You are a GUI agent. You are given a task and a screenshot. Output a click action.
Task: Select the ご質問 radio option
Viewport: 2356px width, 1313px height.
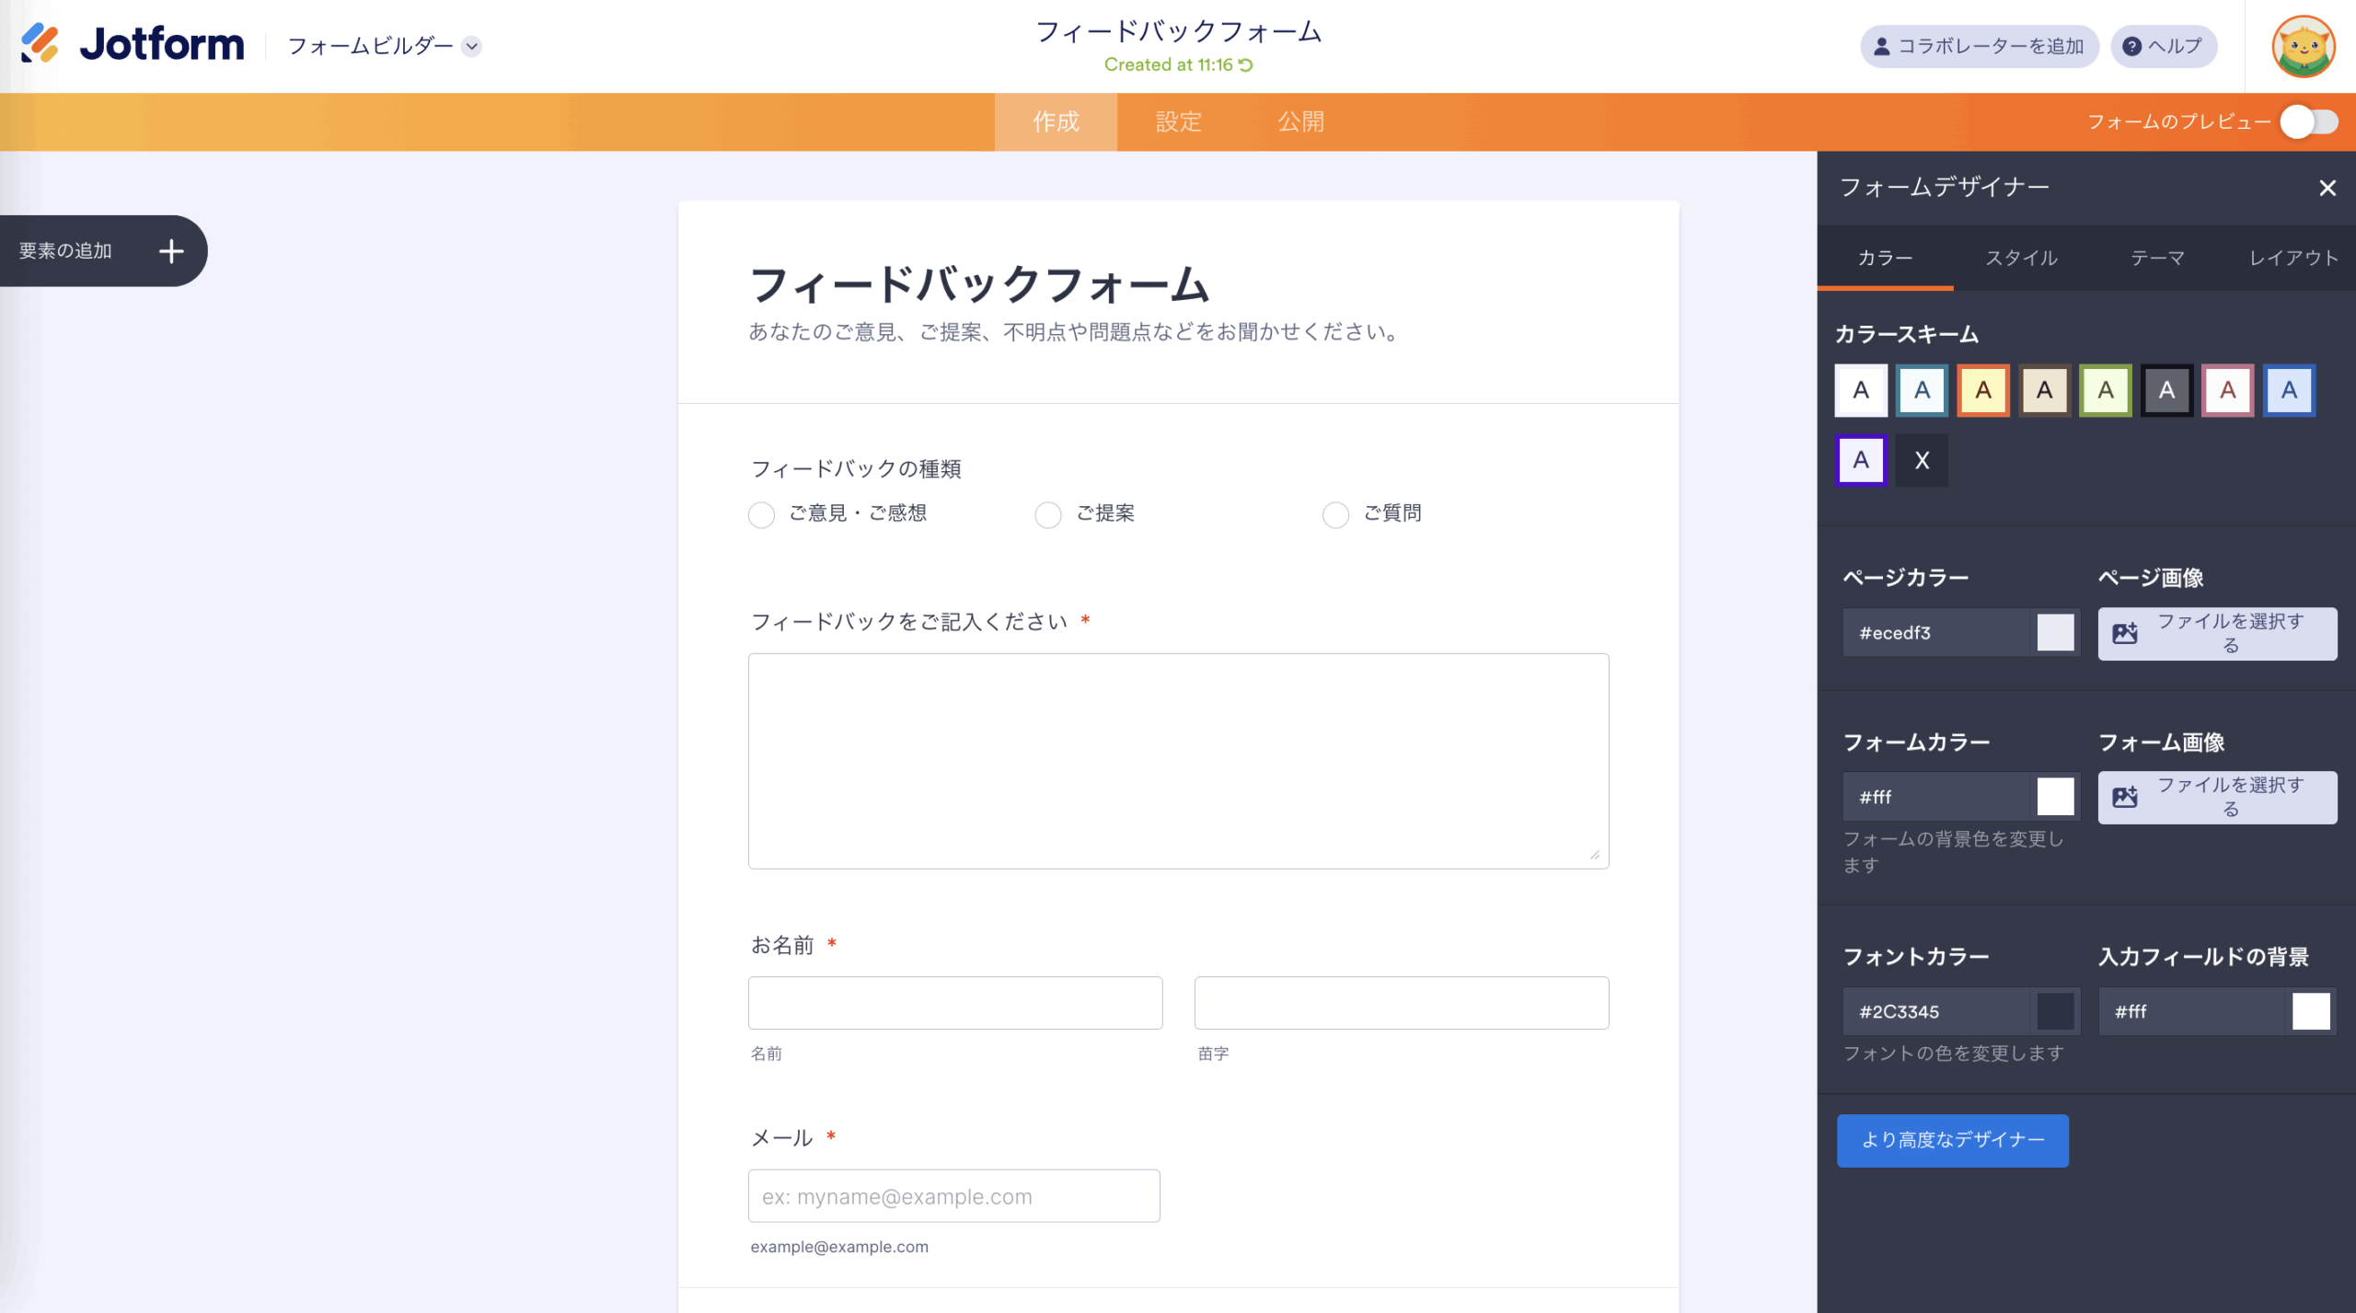(1335, 514)
